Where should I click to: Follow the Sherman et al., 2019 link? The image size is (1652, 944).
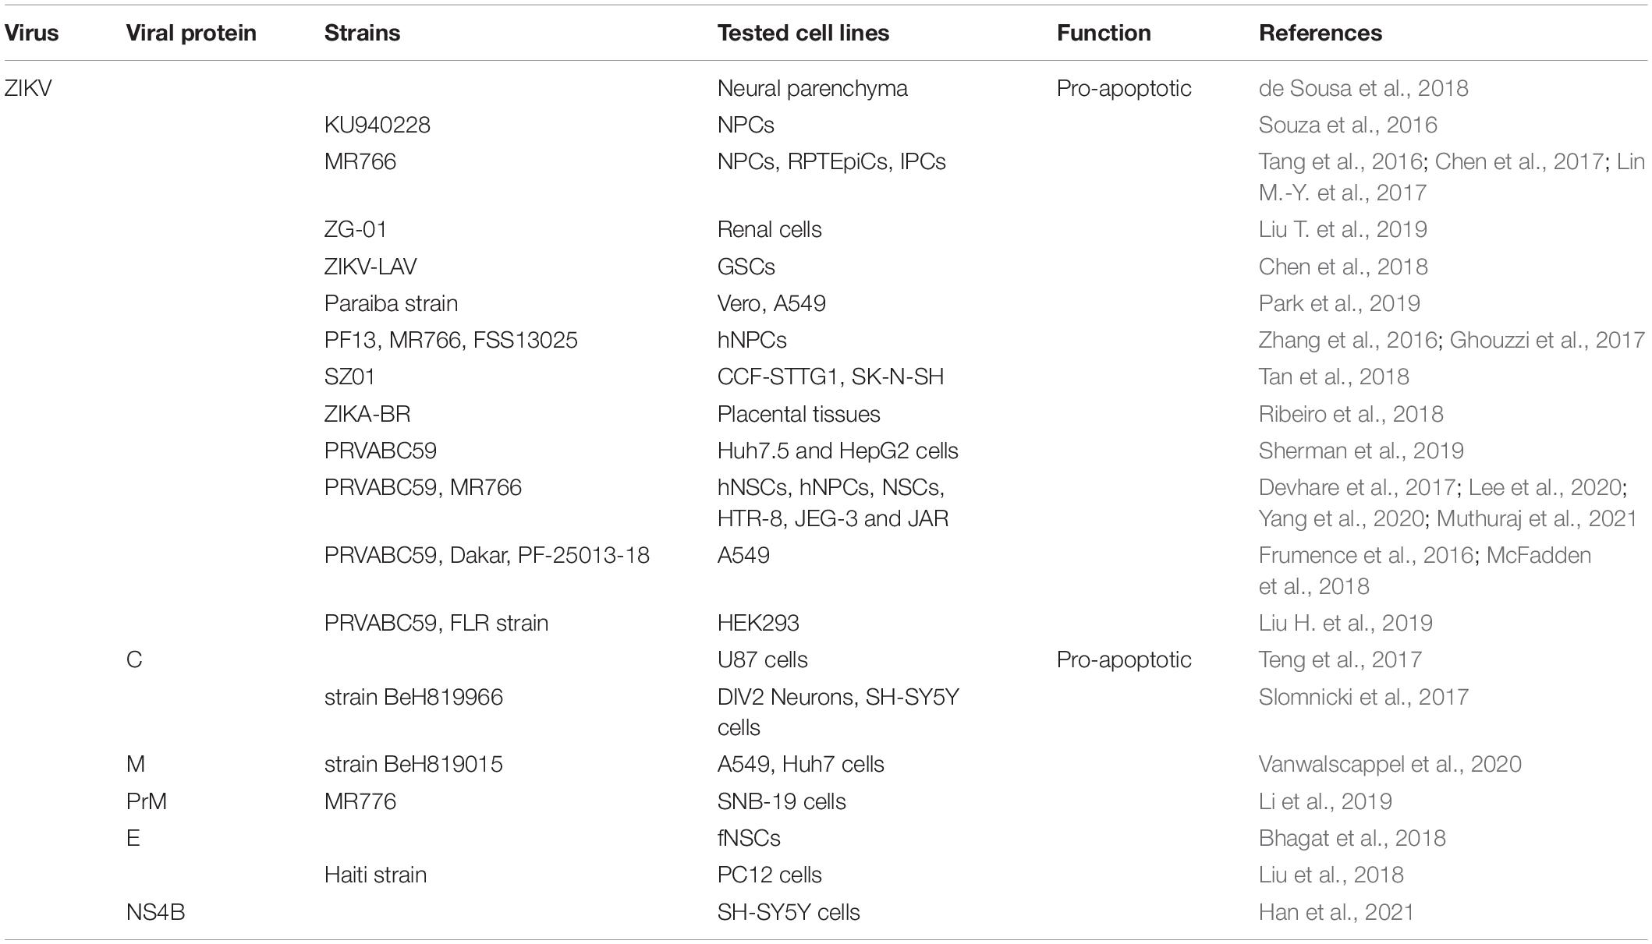click(1360, 451)
